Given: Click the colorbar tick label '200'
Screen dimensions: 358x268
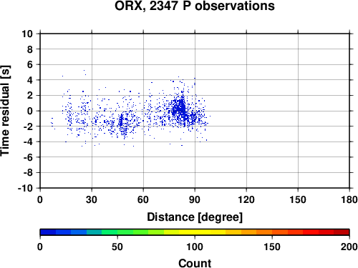Looking at the screenshot, I should 349,247.
